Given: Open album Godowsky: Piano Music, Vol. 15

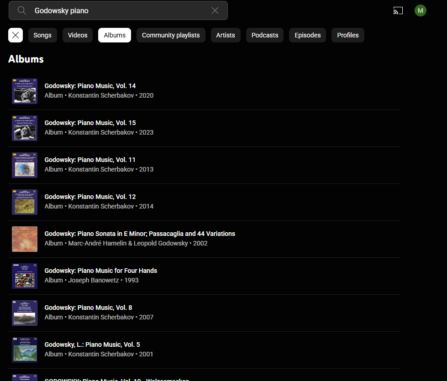Looking at the screenshot, I should (90, 123).
